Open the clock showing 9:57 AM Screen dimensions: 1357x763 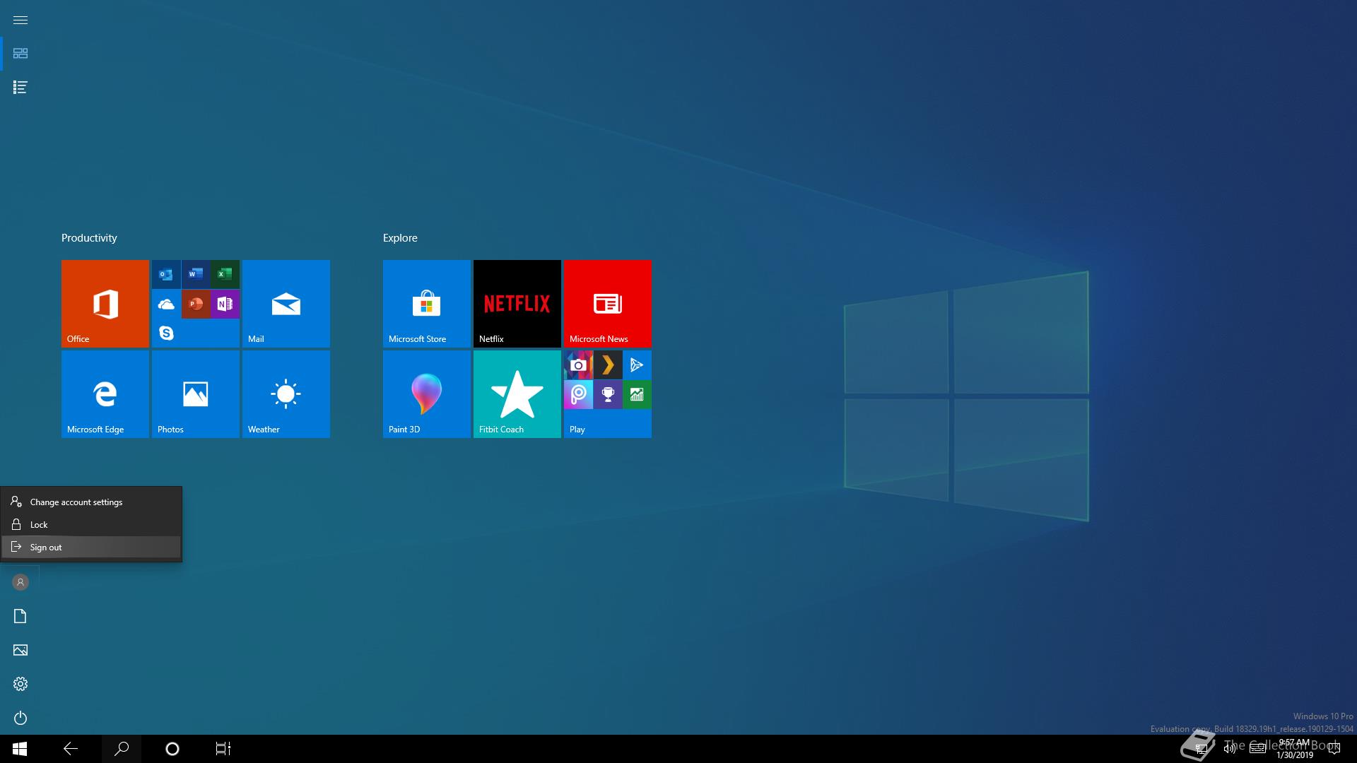[x=1295, y=749]
